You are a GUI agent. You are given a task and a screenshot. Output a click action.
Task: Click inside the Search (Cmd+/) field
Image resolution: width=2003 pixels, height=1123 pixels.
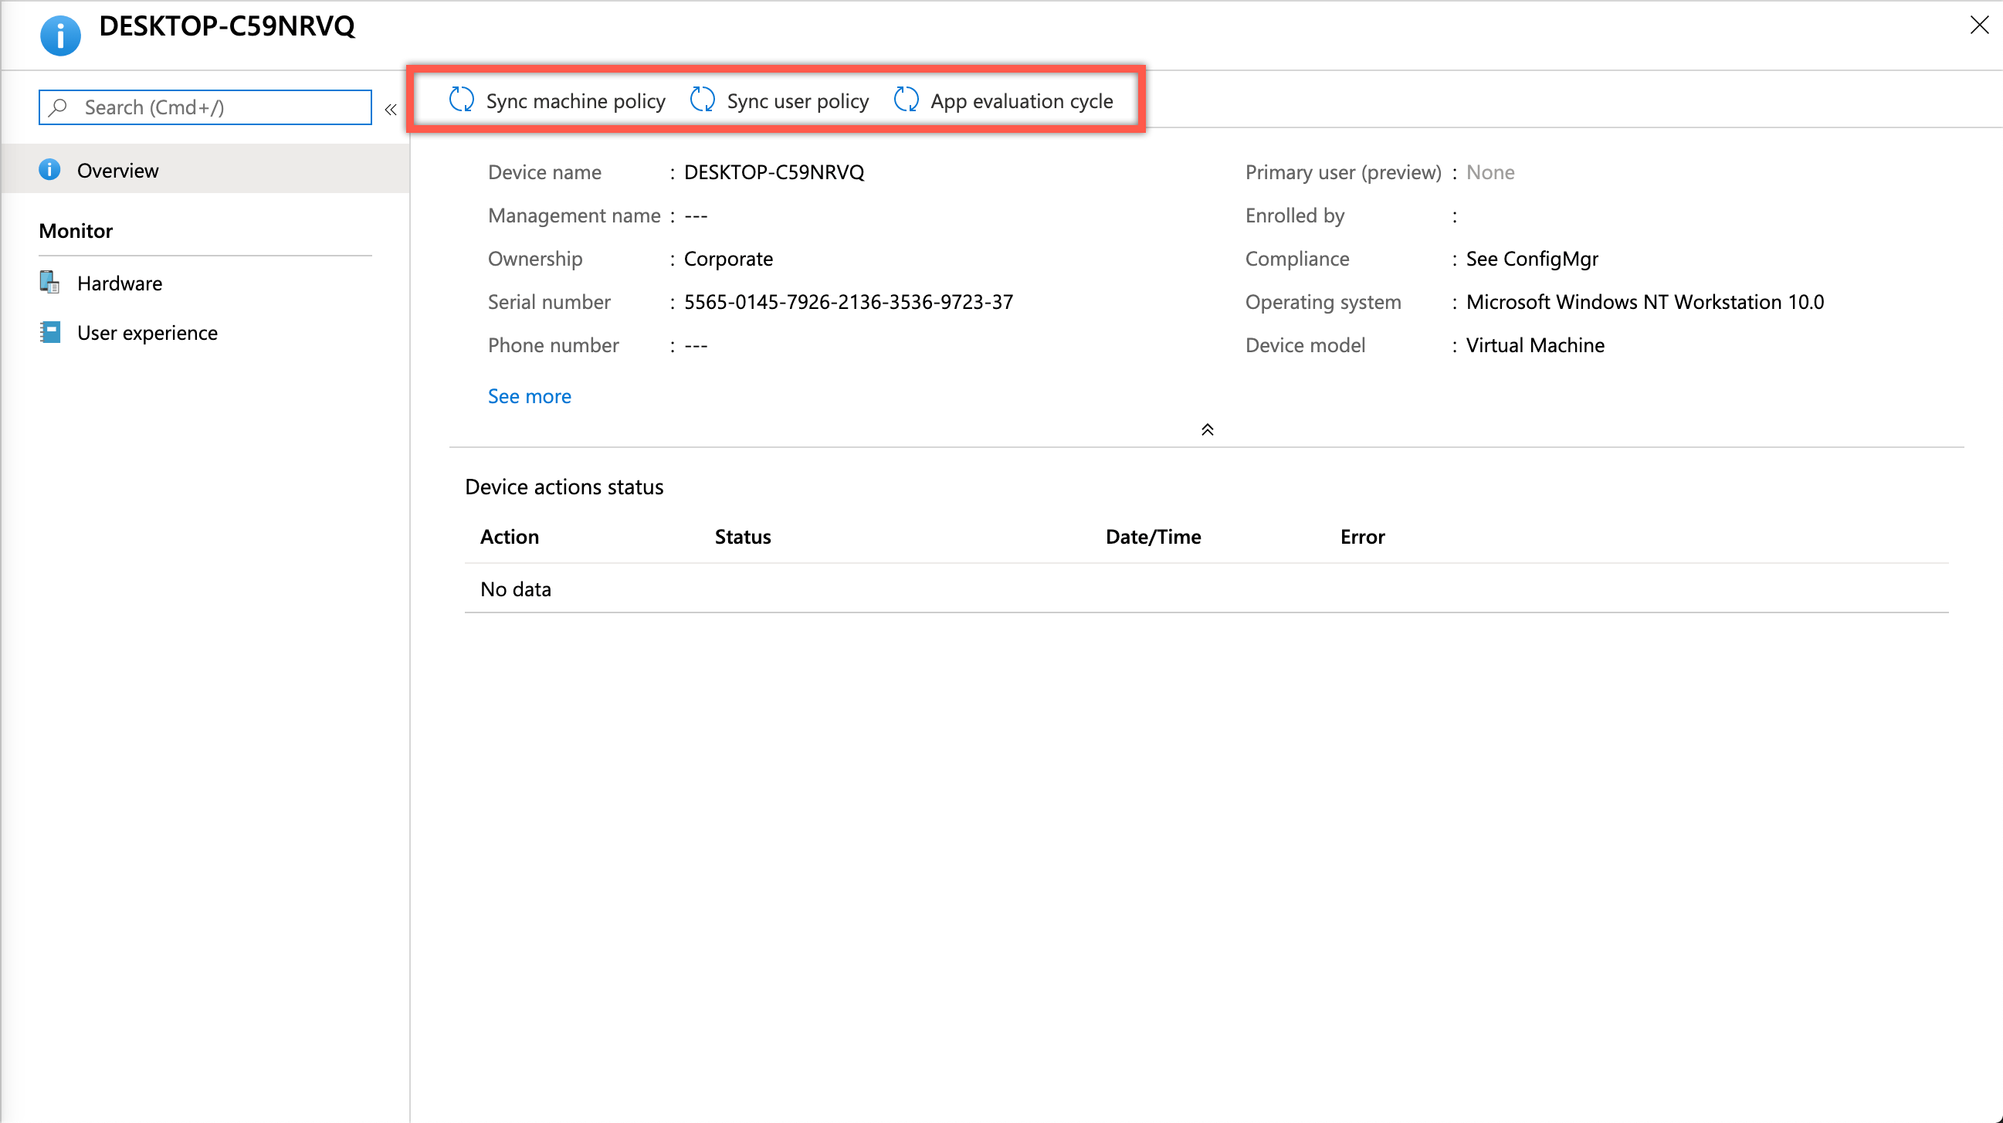[x=202, y=107]
